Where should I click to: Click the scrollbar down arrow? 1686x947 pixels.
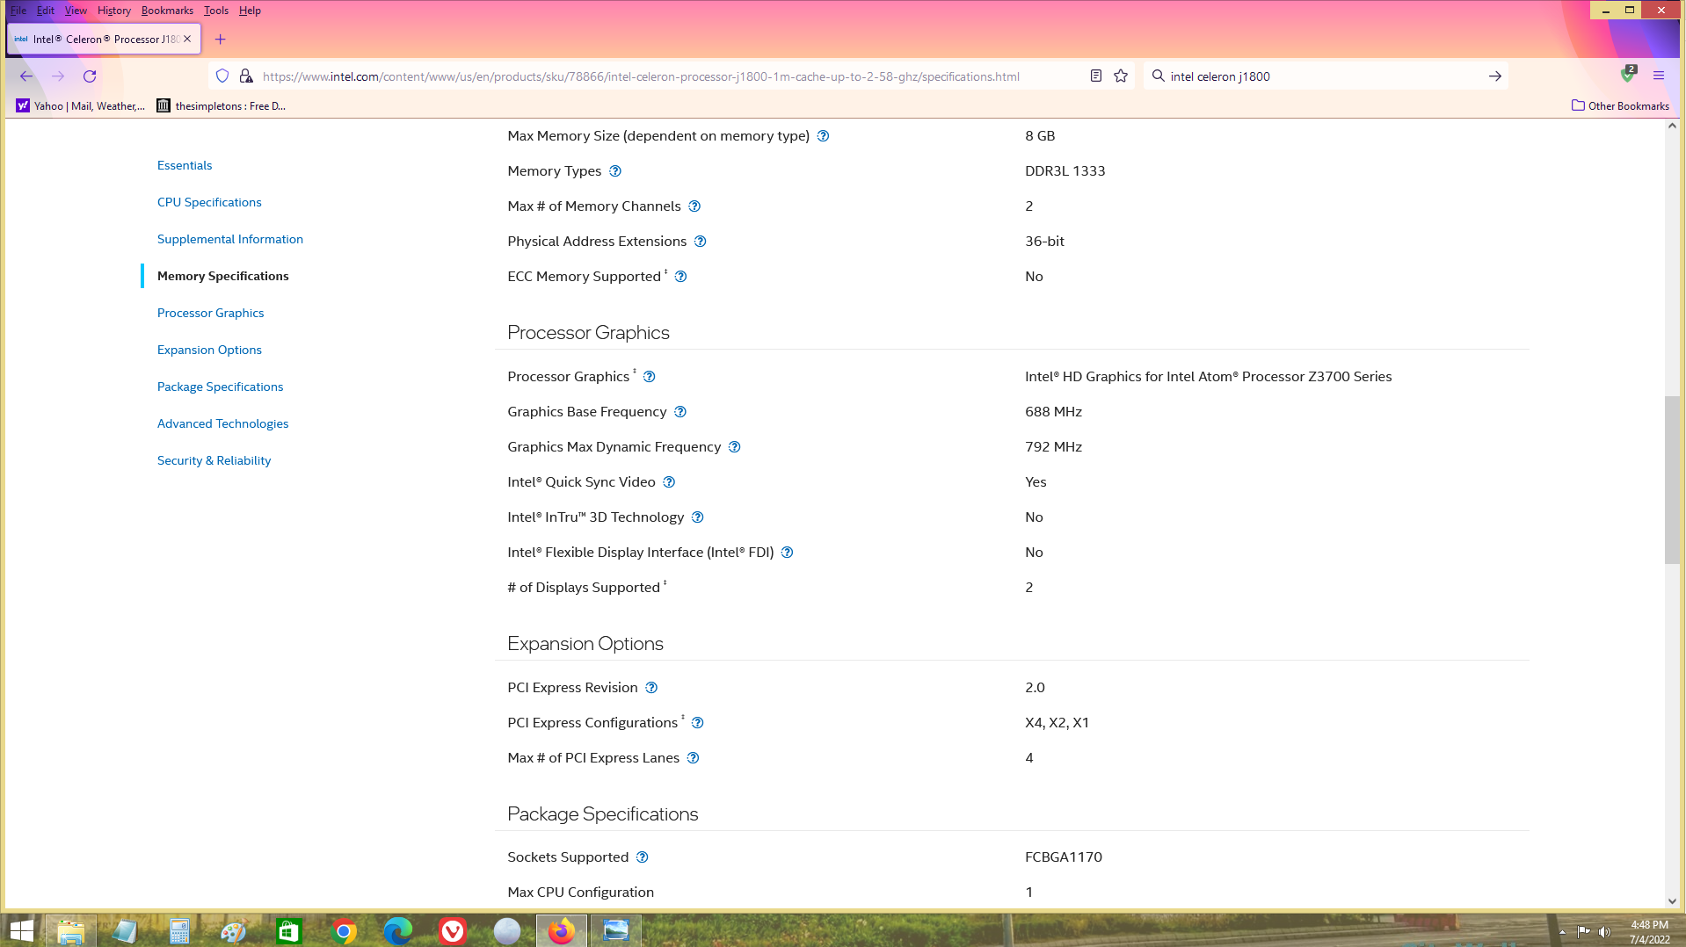click(x=1672, y=901)
